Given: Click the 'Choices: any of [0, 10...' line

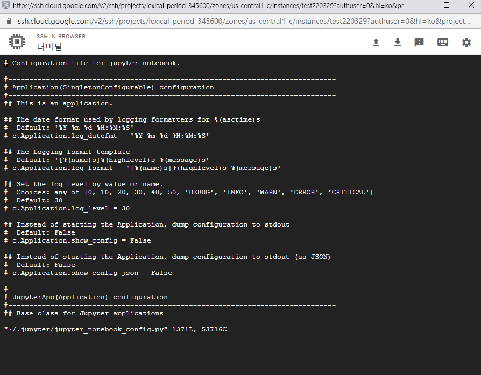Looking at the screenshot, I should point(189,192).
